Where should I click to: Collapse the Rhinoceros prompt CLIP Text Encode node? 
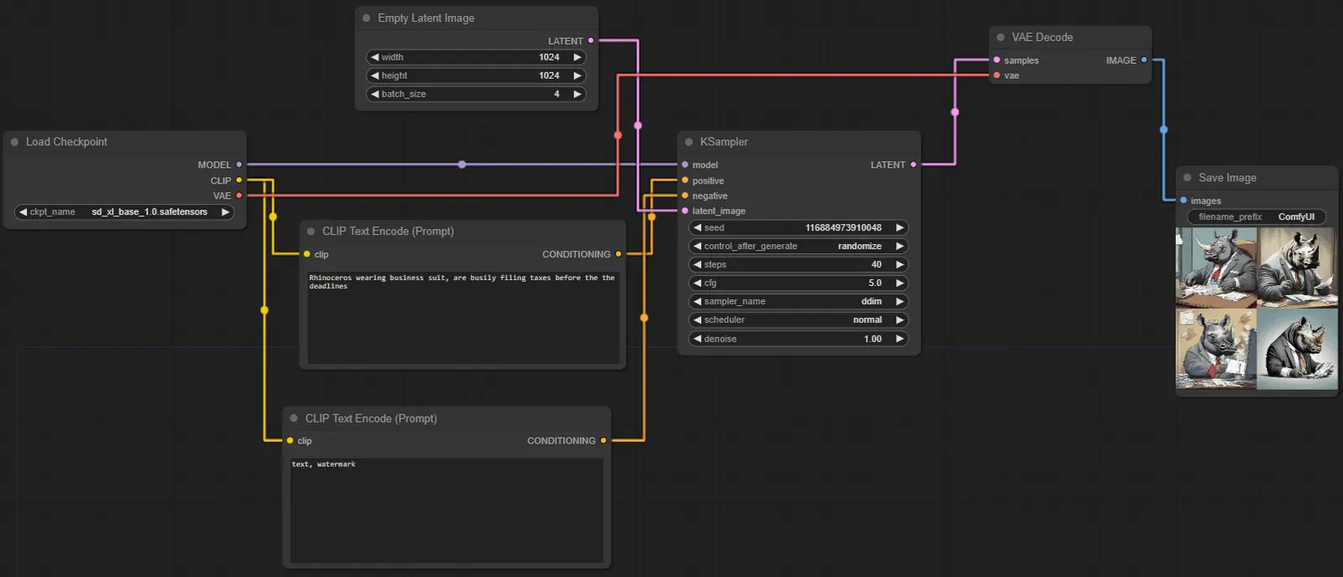311,231
